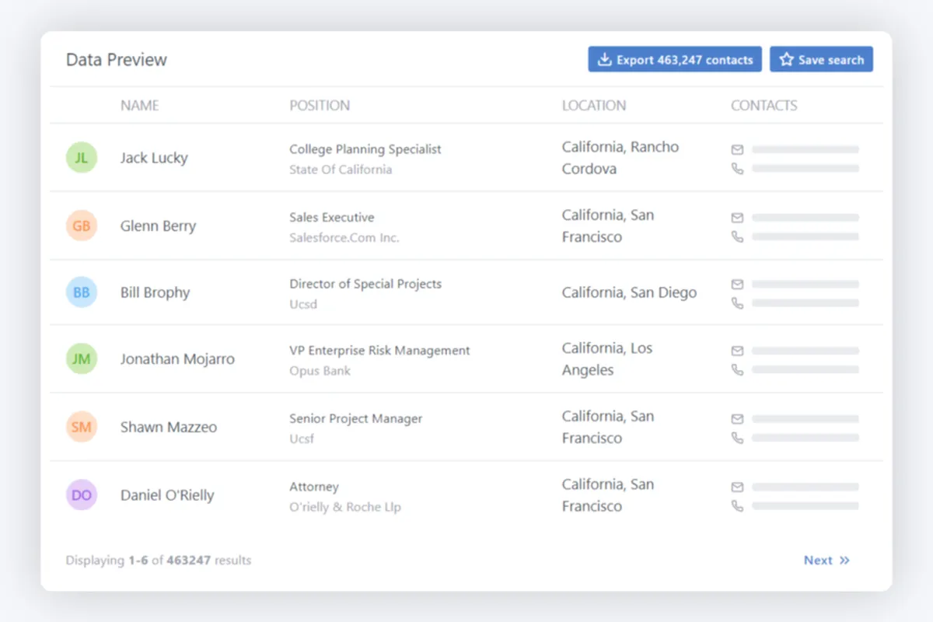Export 463,247 contacts
This screenshot has width=933, height=622.
675,60
